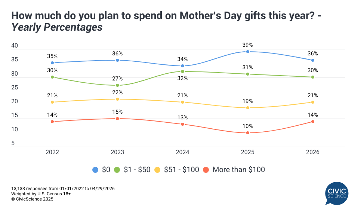Select the 2024 x-axis label
This screenshot has height=214, width=361.
[182, 152]
